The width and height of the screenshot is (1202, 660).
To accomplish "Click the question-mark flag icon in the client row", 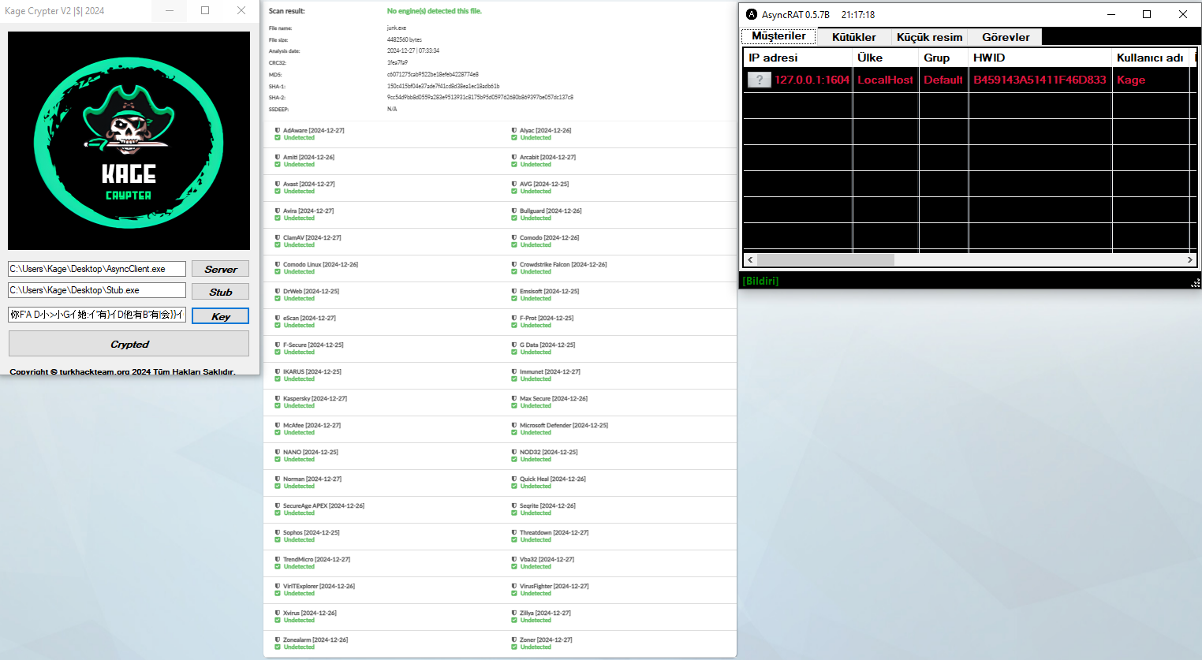I will [x=759, y=80].
